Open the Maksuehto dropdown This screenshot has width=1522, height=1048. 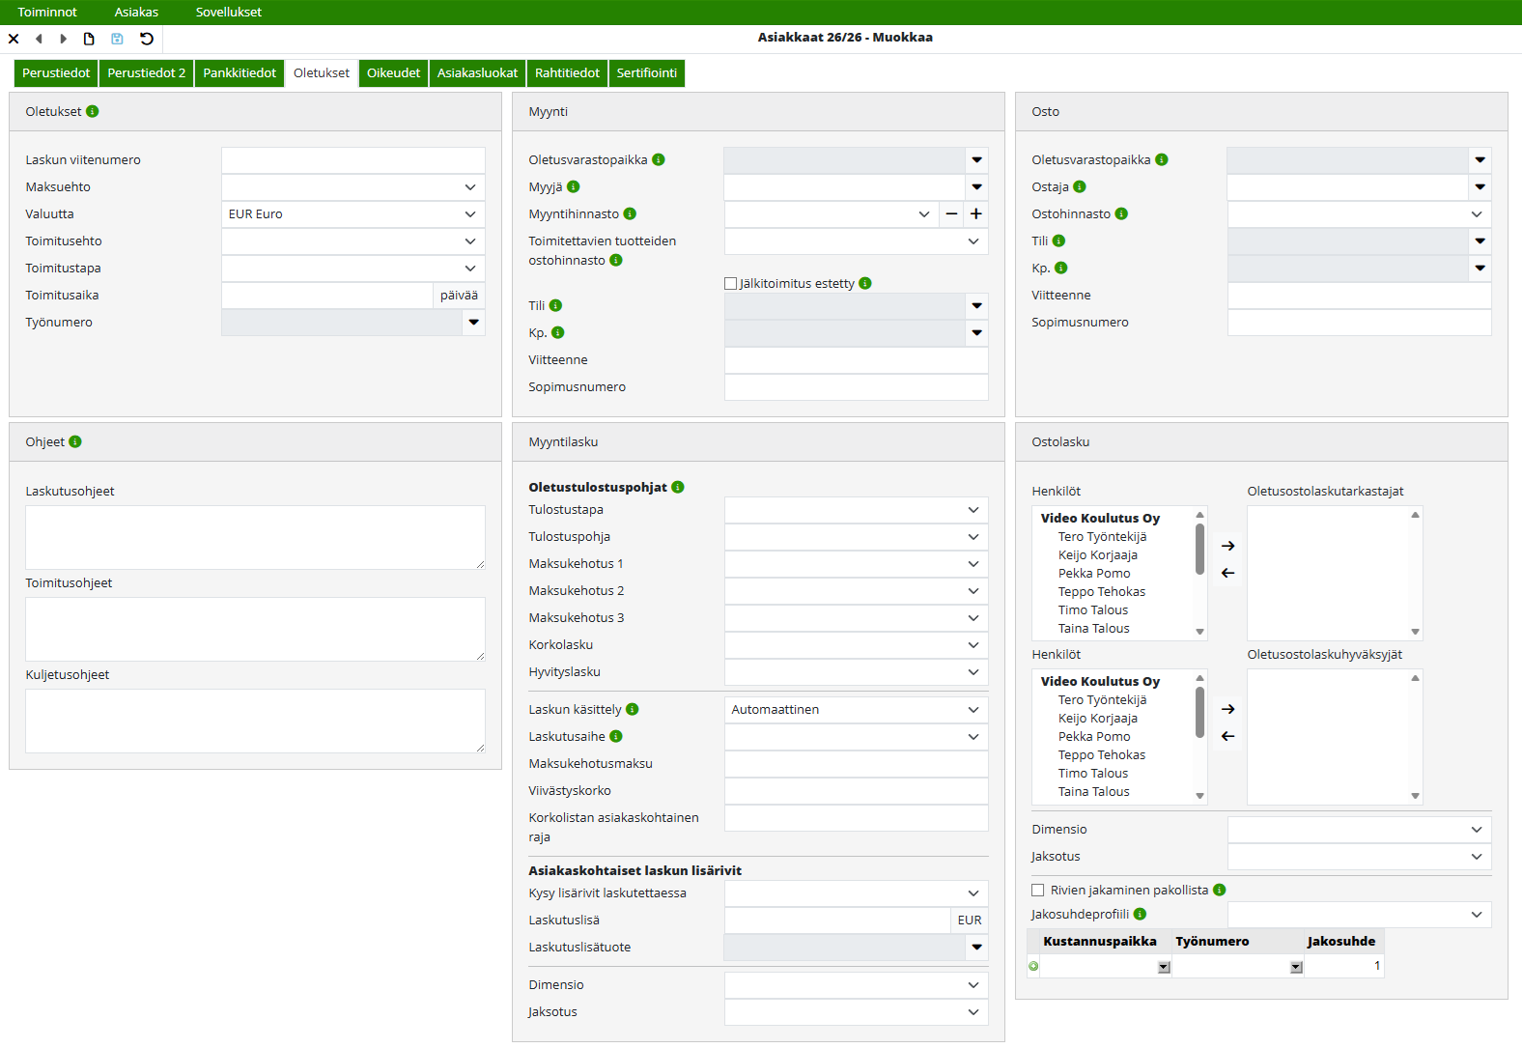(x=353, y=187)
